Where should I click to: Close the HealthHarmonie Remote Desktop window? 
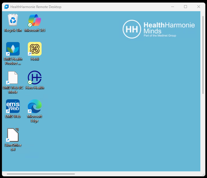(199, 7)
